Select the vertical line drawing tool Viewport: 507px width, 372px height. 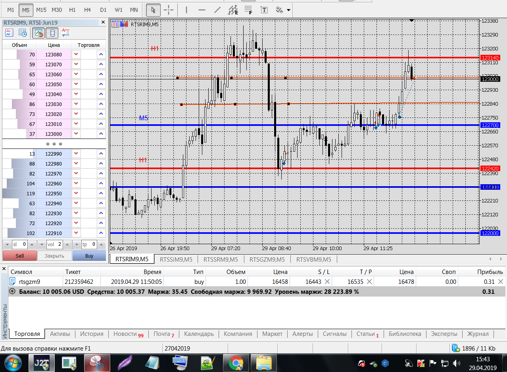(186, 10)
